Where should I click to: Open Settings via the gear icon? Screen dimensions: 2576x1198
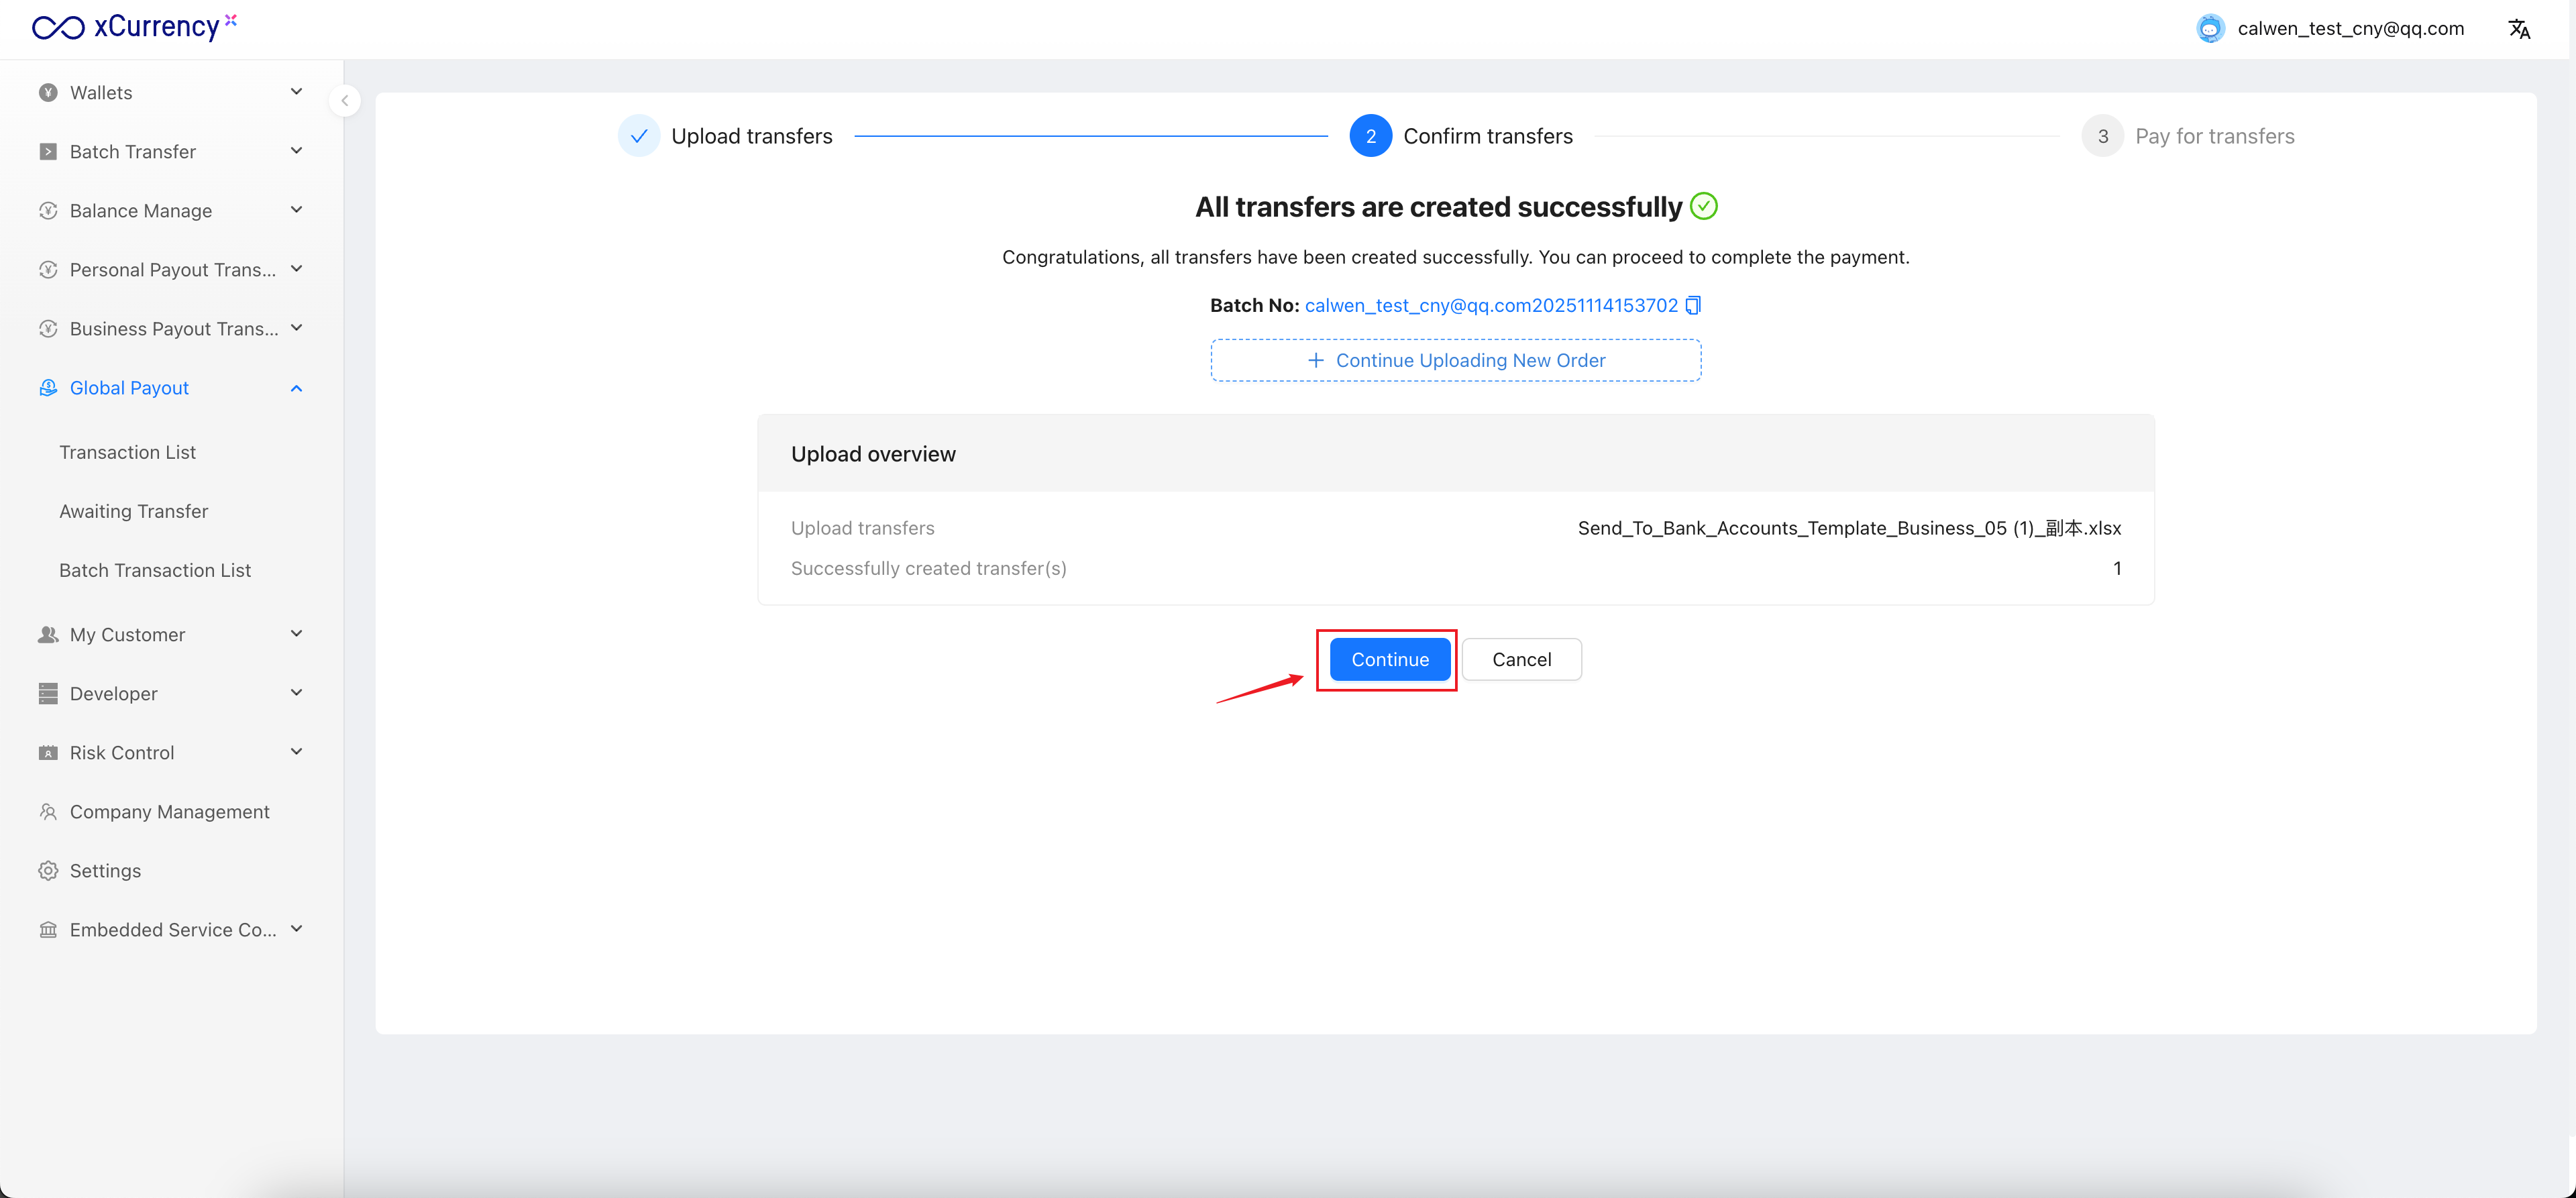[x=48, y=870]
